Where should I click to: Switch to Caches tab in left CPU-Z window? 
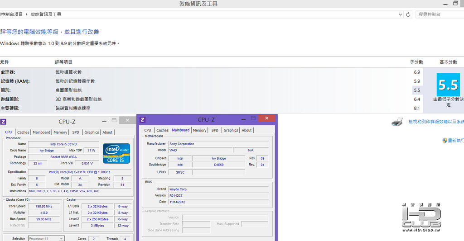click(23, 132)
